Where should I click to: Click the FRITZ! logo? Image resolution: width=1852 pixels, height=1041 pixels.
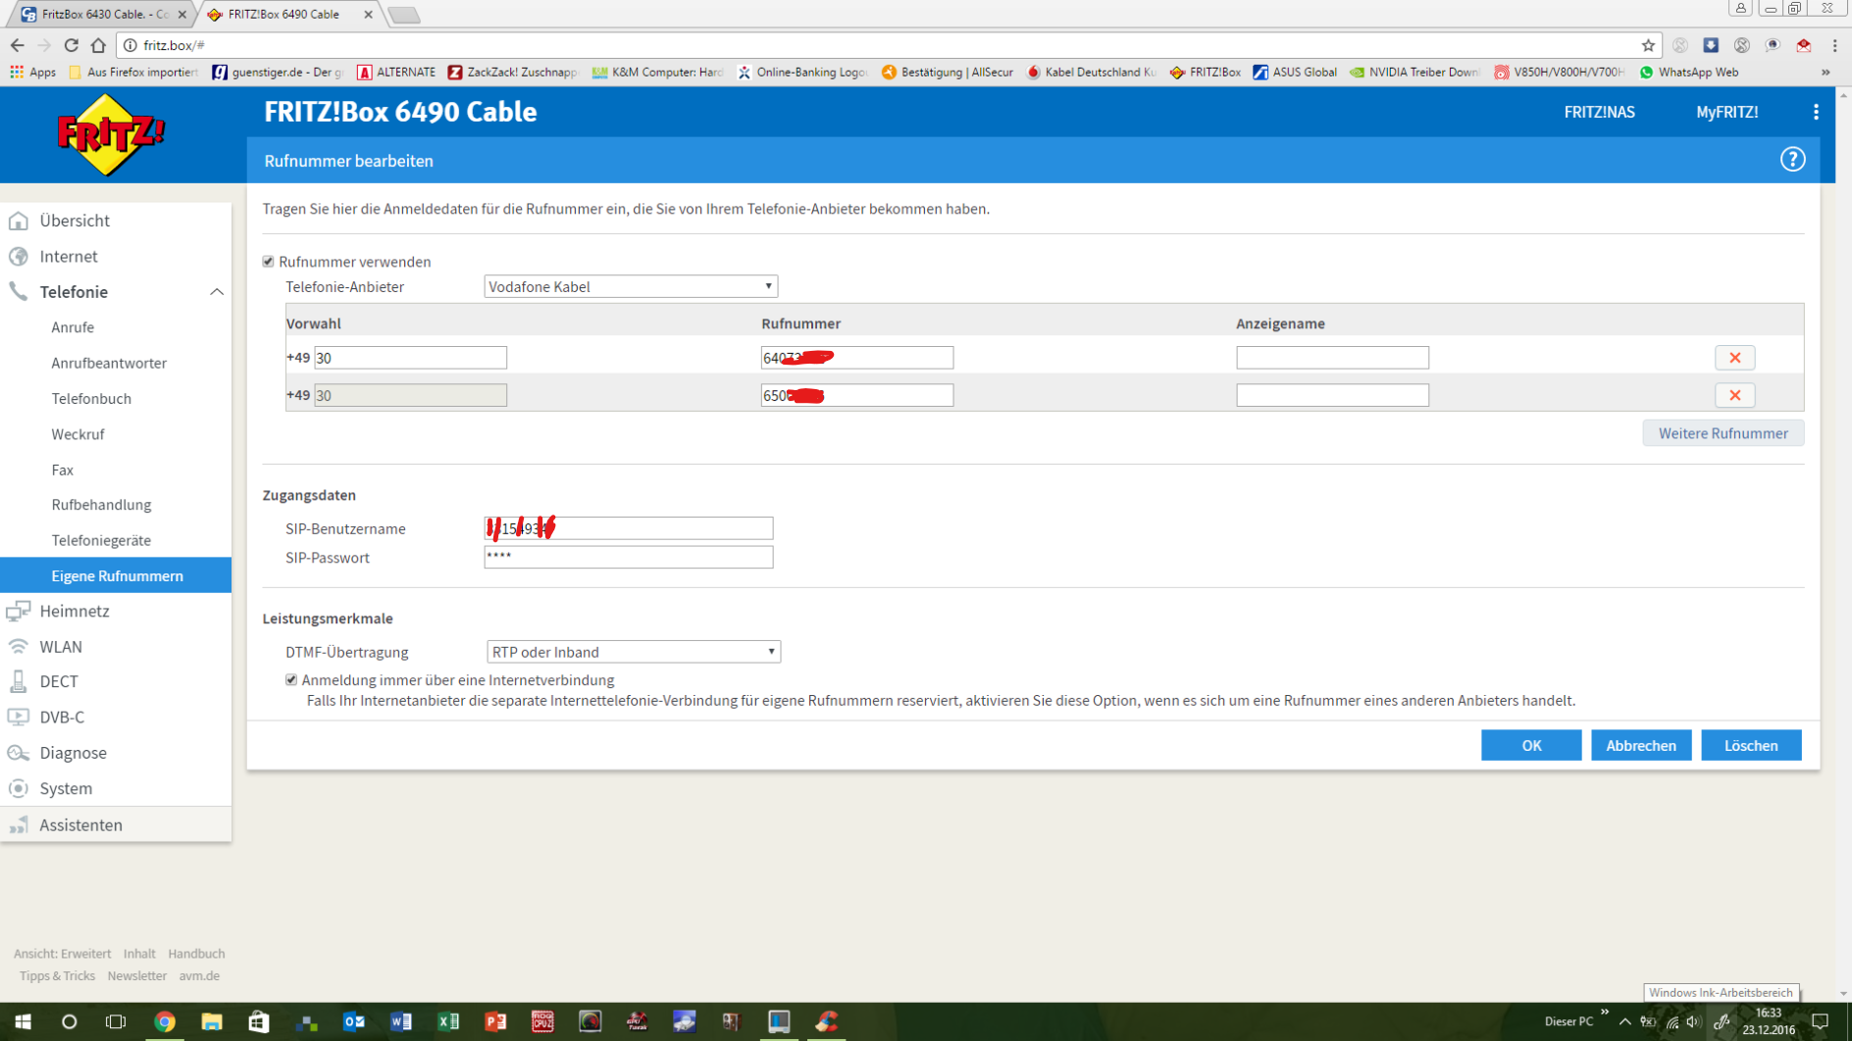tap(110, 134)
